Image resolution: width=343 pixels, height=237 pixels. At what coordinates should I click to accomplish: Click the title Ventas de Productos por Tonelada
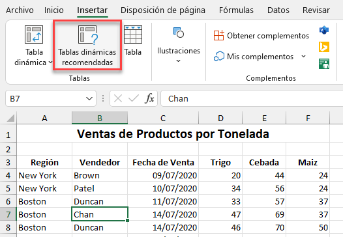pyautogui.click(x=173, y=134)
